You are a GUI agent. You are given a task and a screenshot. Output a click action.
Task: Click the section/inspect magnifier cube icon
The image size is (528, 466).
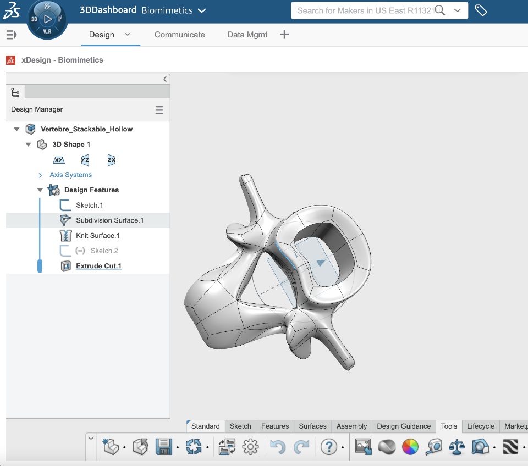pyautogui.click(x=480, y=447)
